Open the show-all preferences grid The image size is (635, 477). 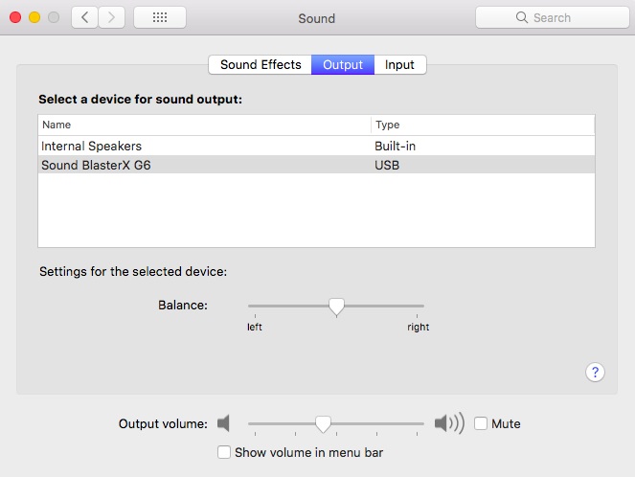click(x=160, y=17)
